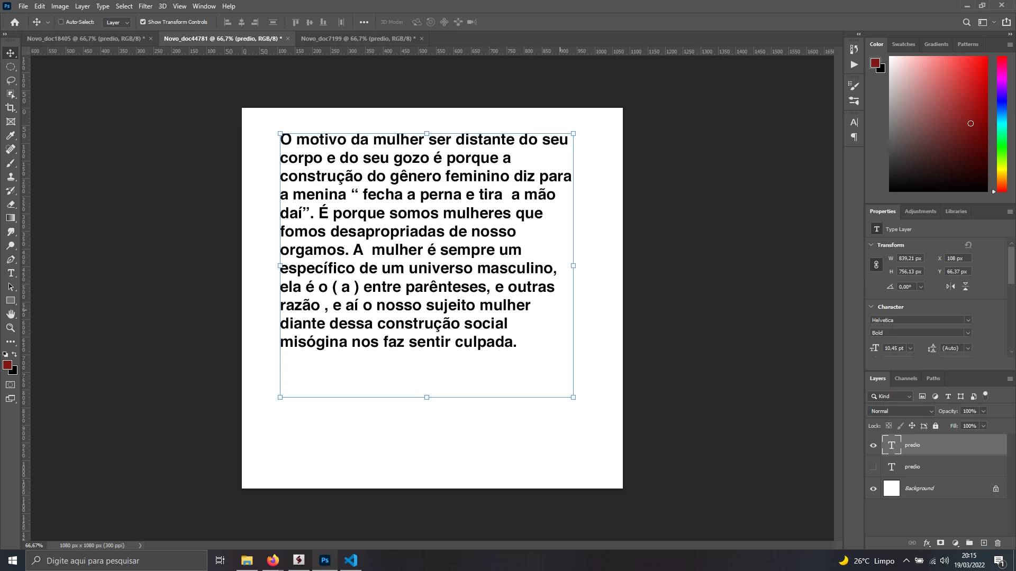Image resolution: width=1016 pixels, height=571 pixels.
Task: Open the Normal blend mode dropdown
Action: (x=901, y=411)
